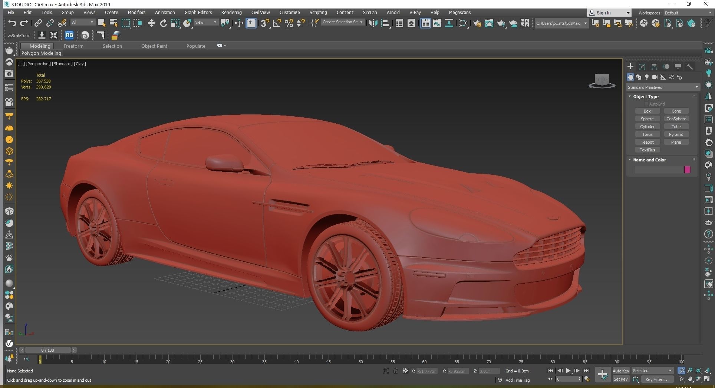Open the Rendering menu
This screenshot has width=715, height=388.
point(231,12)
